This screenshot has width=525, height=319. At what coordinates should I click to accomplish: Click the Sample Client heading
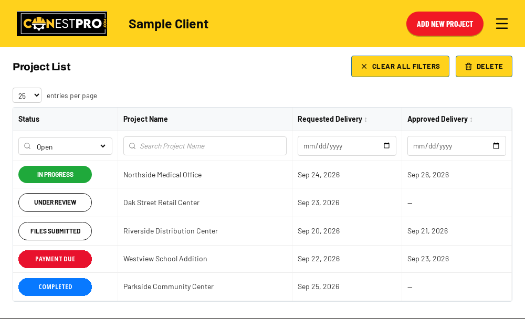coord(169,24)
